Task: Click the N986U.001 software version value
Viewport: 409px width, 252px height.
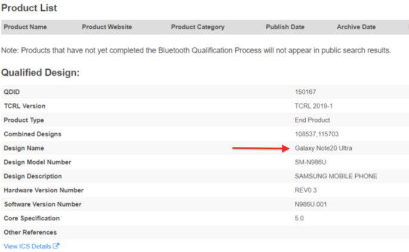Action: [310, 204]
